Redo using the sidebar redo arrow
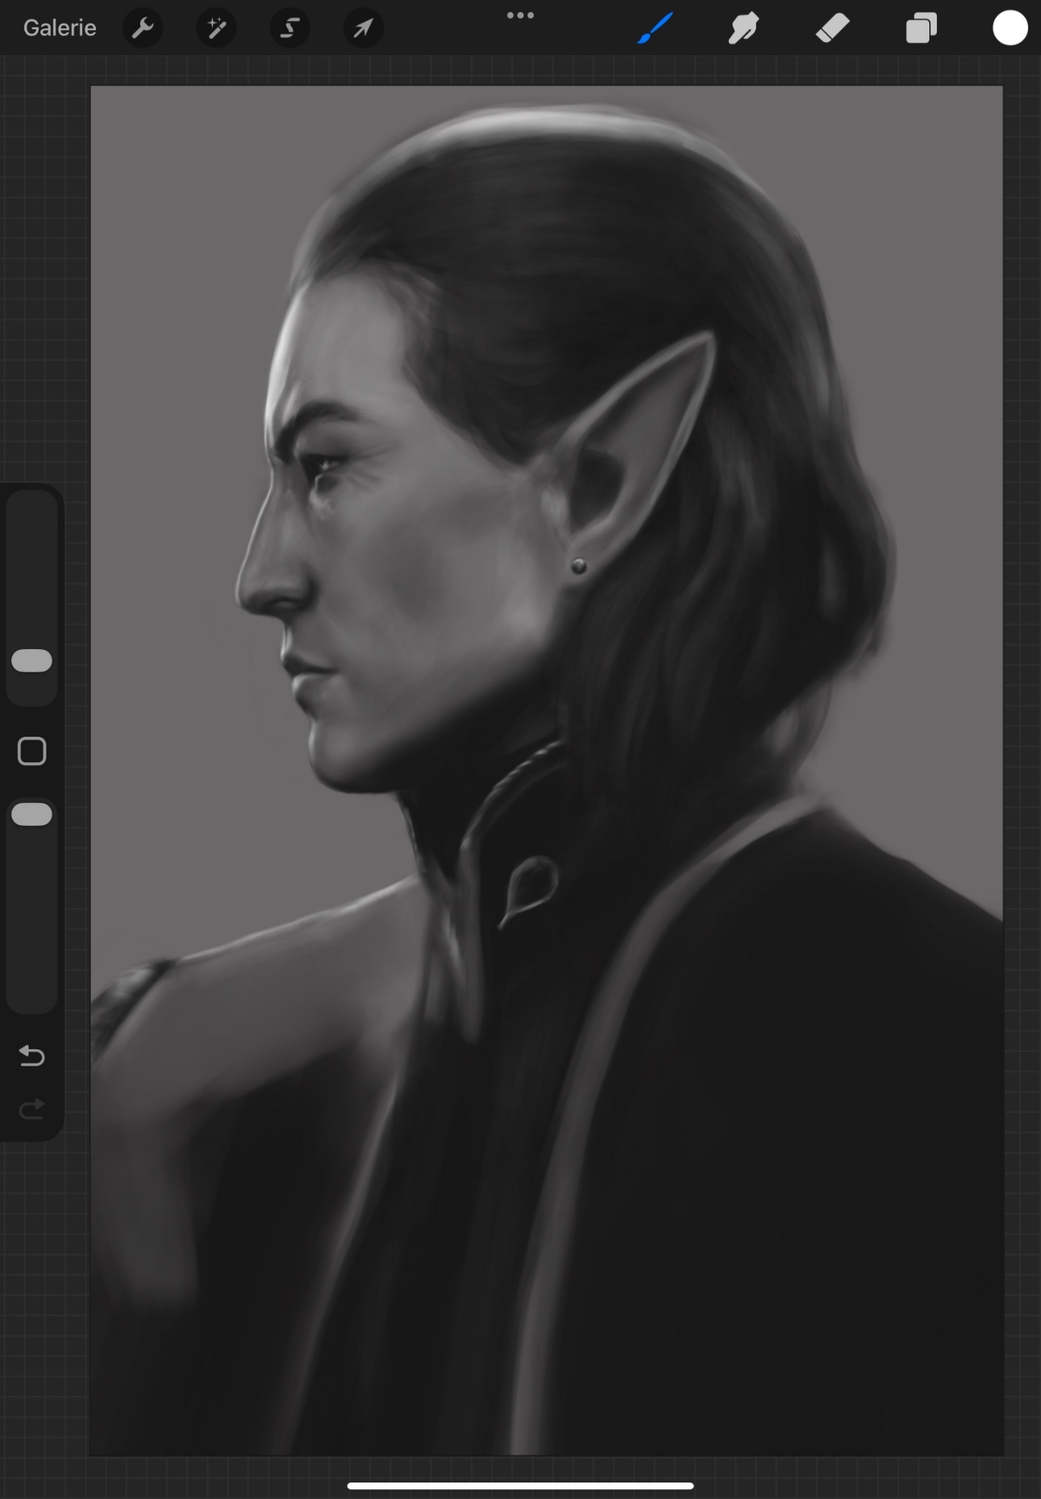 coord(31,1109)
